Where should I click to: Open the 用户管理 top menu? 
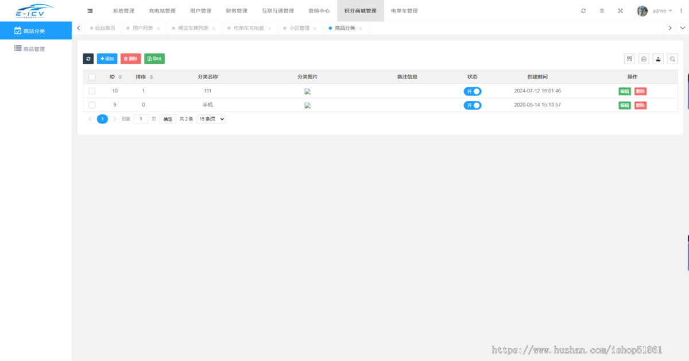tap(201, 11)
